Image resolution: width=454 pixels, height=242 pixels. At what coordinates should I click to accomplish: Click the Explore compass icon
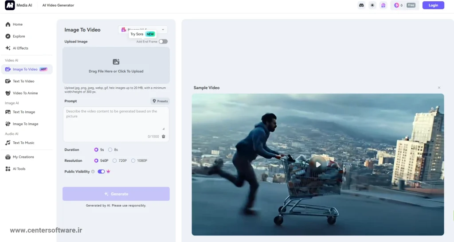point(8,36)
